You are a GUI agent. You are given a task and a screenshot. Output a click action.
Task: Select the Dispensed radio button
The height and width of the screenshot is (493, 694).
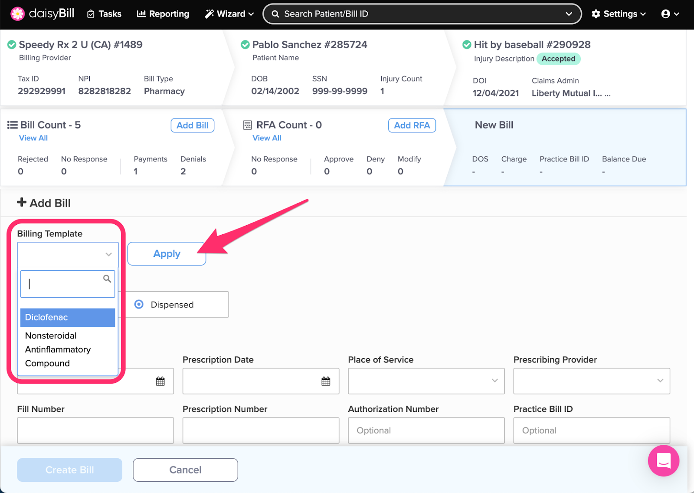pyautogui.click(x=139, y=304)
